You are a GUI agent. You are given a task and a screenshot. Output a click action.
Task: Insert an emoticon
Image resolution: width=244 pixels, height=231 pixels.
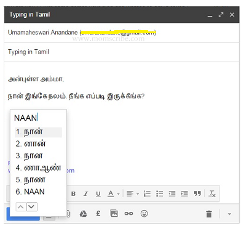point(144,214)
